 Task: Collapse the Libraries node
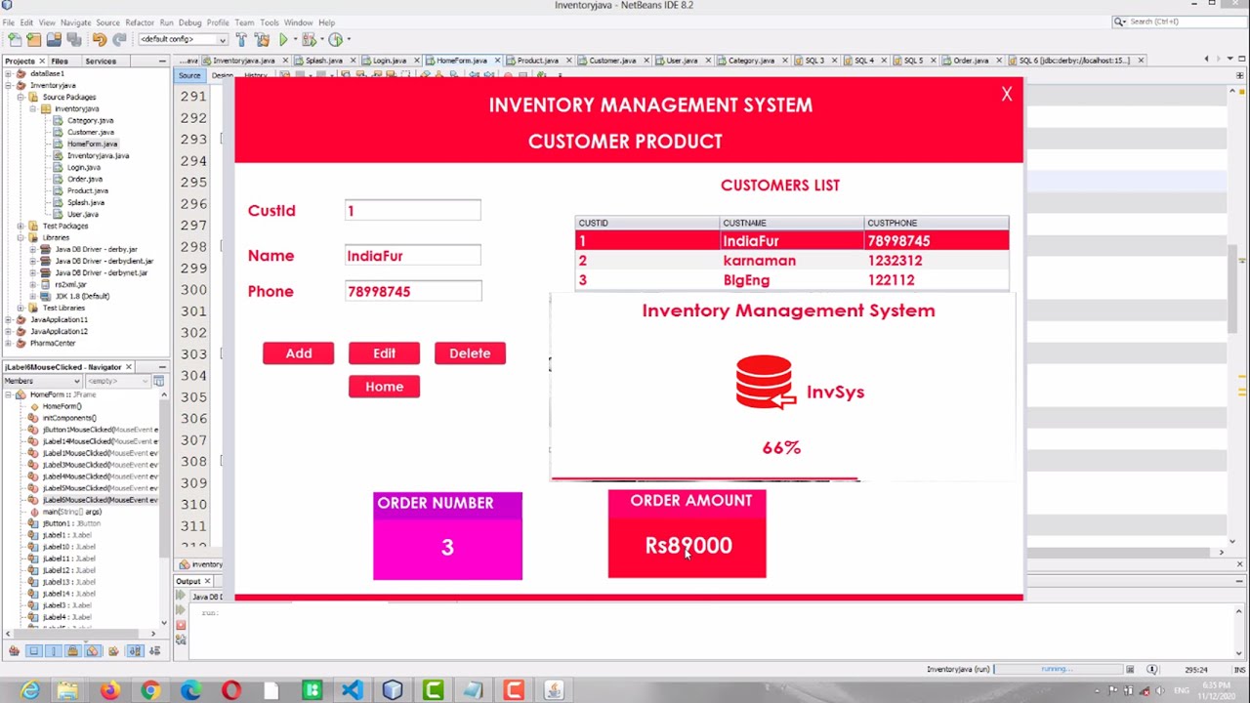(21, 237)
